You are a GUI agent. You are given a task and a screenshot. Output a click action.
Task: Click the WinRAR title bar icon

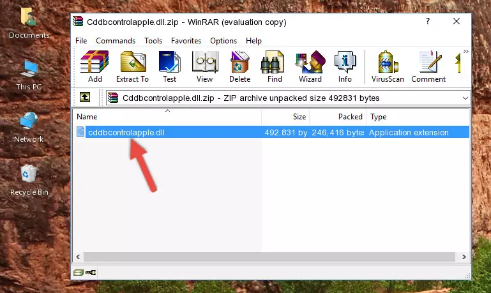pos(78,22)
